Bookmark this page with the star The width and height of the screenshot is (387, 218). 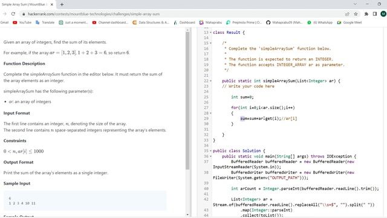tap(356, 14)
